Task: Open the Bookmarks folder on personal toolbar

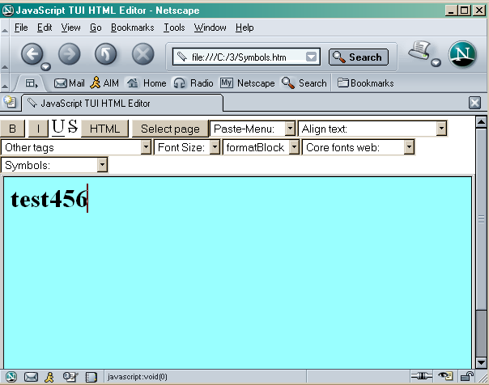Action: click(x=365, y=83)
